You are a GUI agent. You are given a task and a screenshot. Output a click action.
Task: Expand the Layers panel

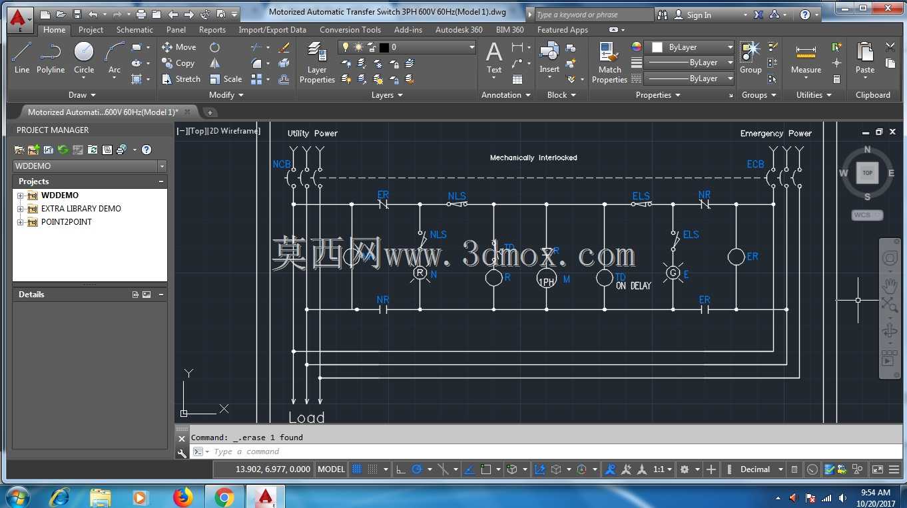387,95
